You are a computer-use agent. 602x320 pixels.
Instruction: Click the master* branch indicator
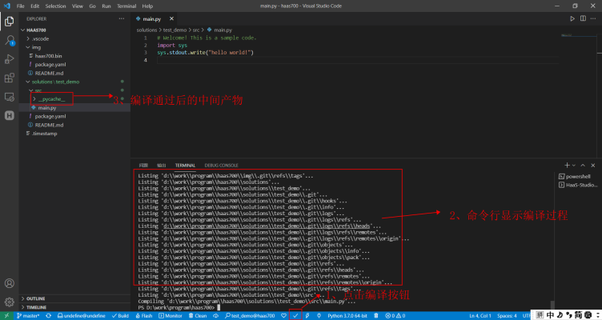click(x=28, y=316)
